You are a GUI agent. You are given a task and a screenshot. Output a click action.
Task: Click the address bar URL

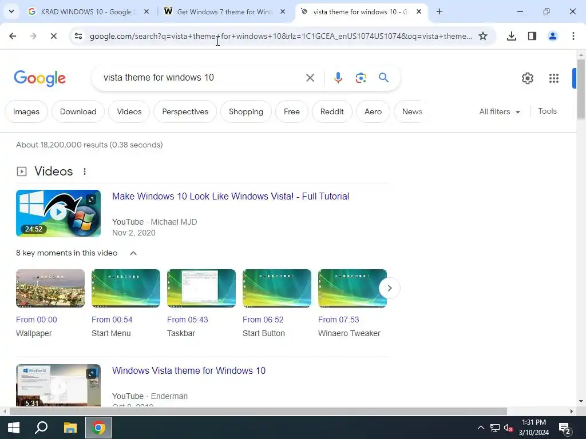[280, 36]
